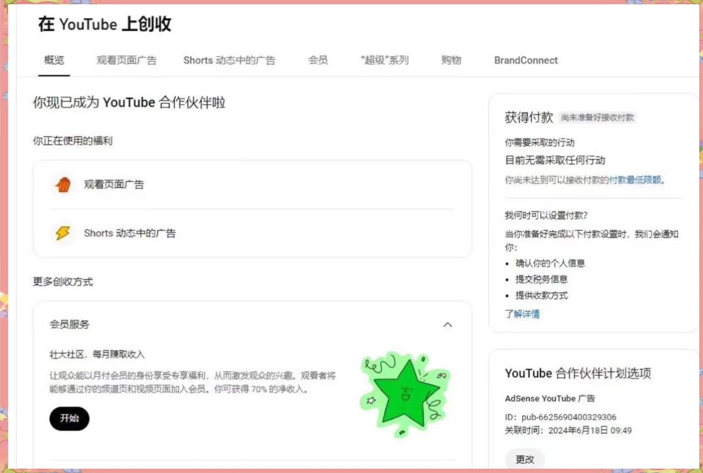
Task: Click the 目前无需采取任何行动 text
Action: 555,160
